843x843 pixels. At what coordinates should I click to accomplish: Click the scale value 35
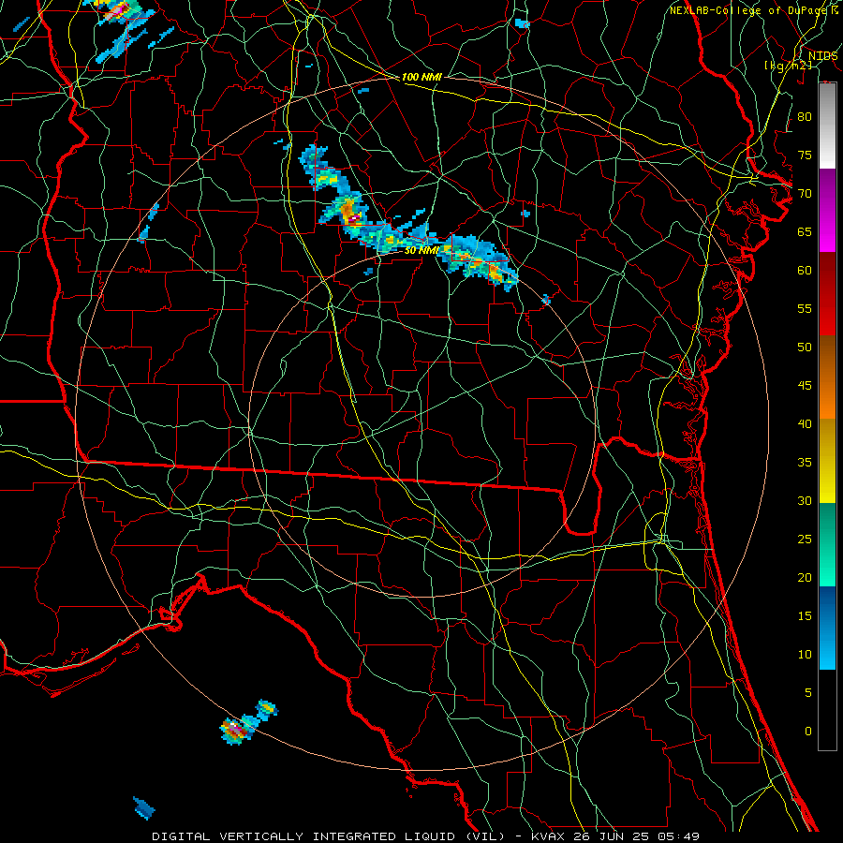click(805, 463)
